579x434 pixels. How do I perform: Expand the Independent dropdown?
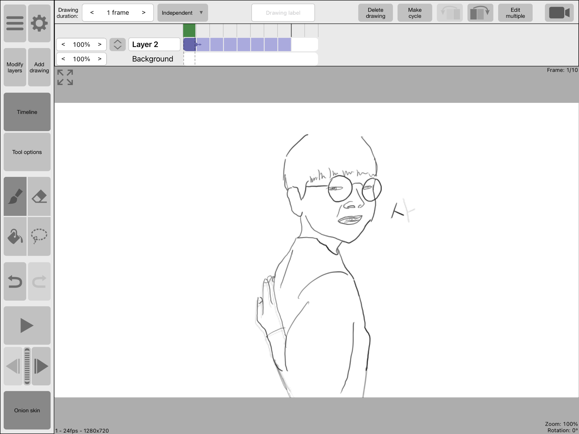[183, 13]
